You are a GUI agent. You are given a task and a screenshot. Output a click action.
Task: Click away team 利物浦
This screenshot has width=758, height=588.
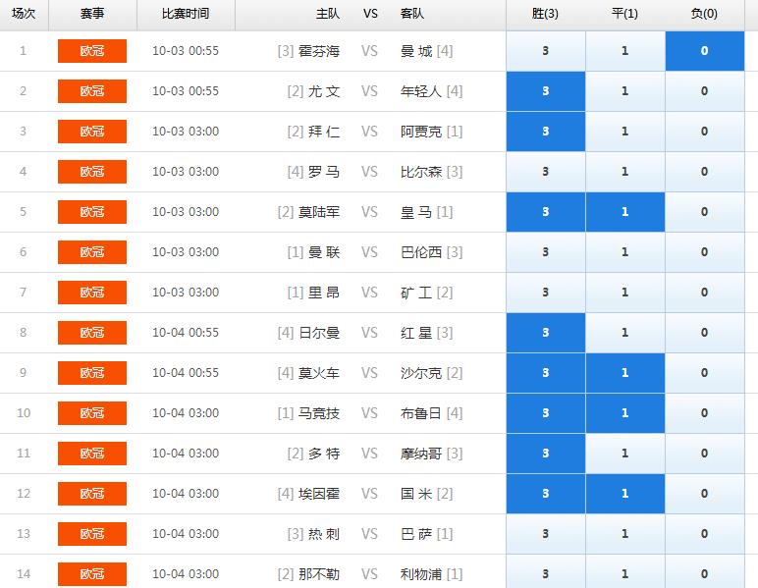(x=421, y=574)
